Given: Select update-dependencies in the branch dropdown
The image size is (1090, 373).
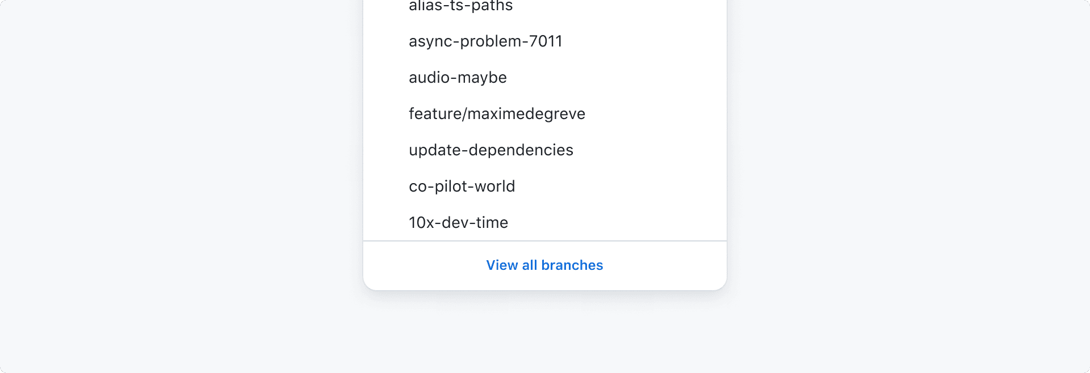Looking at the screenshot, I should click(491, 150).
